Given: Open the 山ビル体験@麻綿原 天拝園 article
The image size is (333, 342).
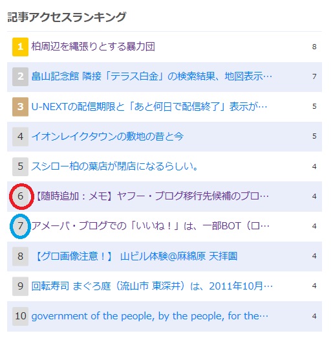Looking at the screenshot, I should pos(134,256).
